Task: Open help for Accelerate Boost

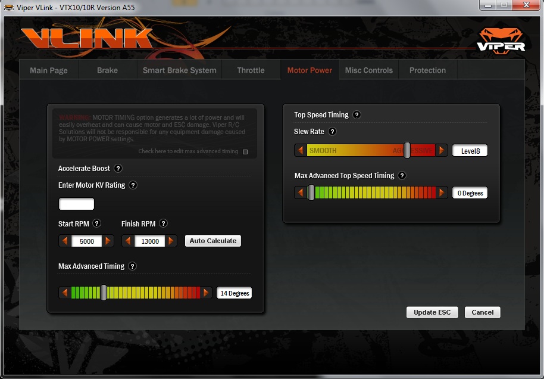Action: point(118,169)
